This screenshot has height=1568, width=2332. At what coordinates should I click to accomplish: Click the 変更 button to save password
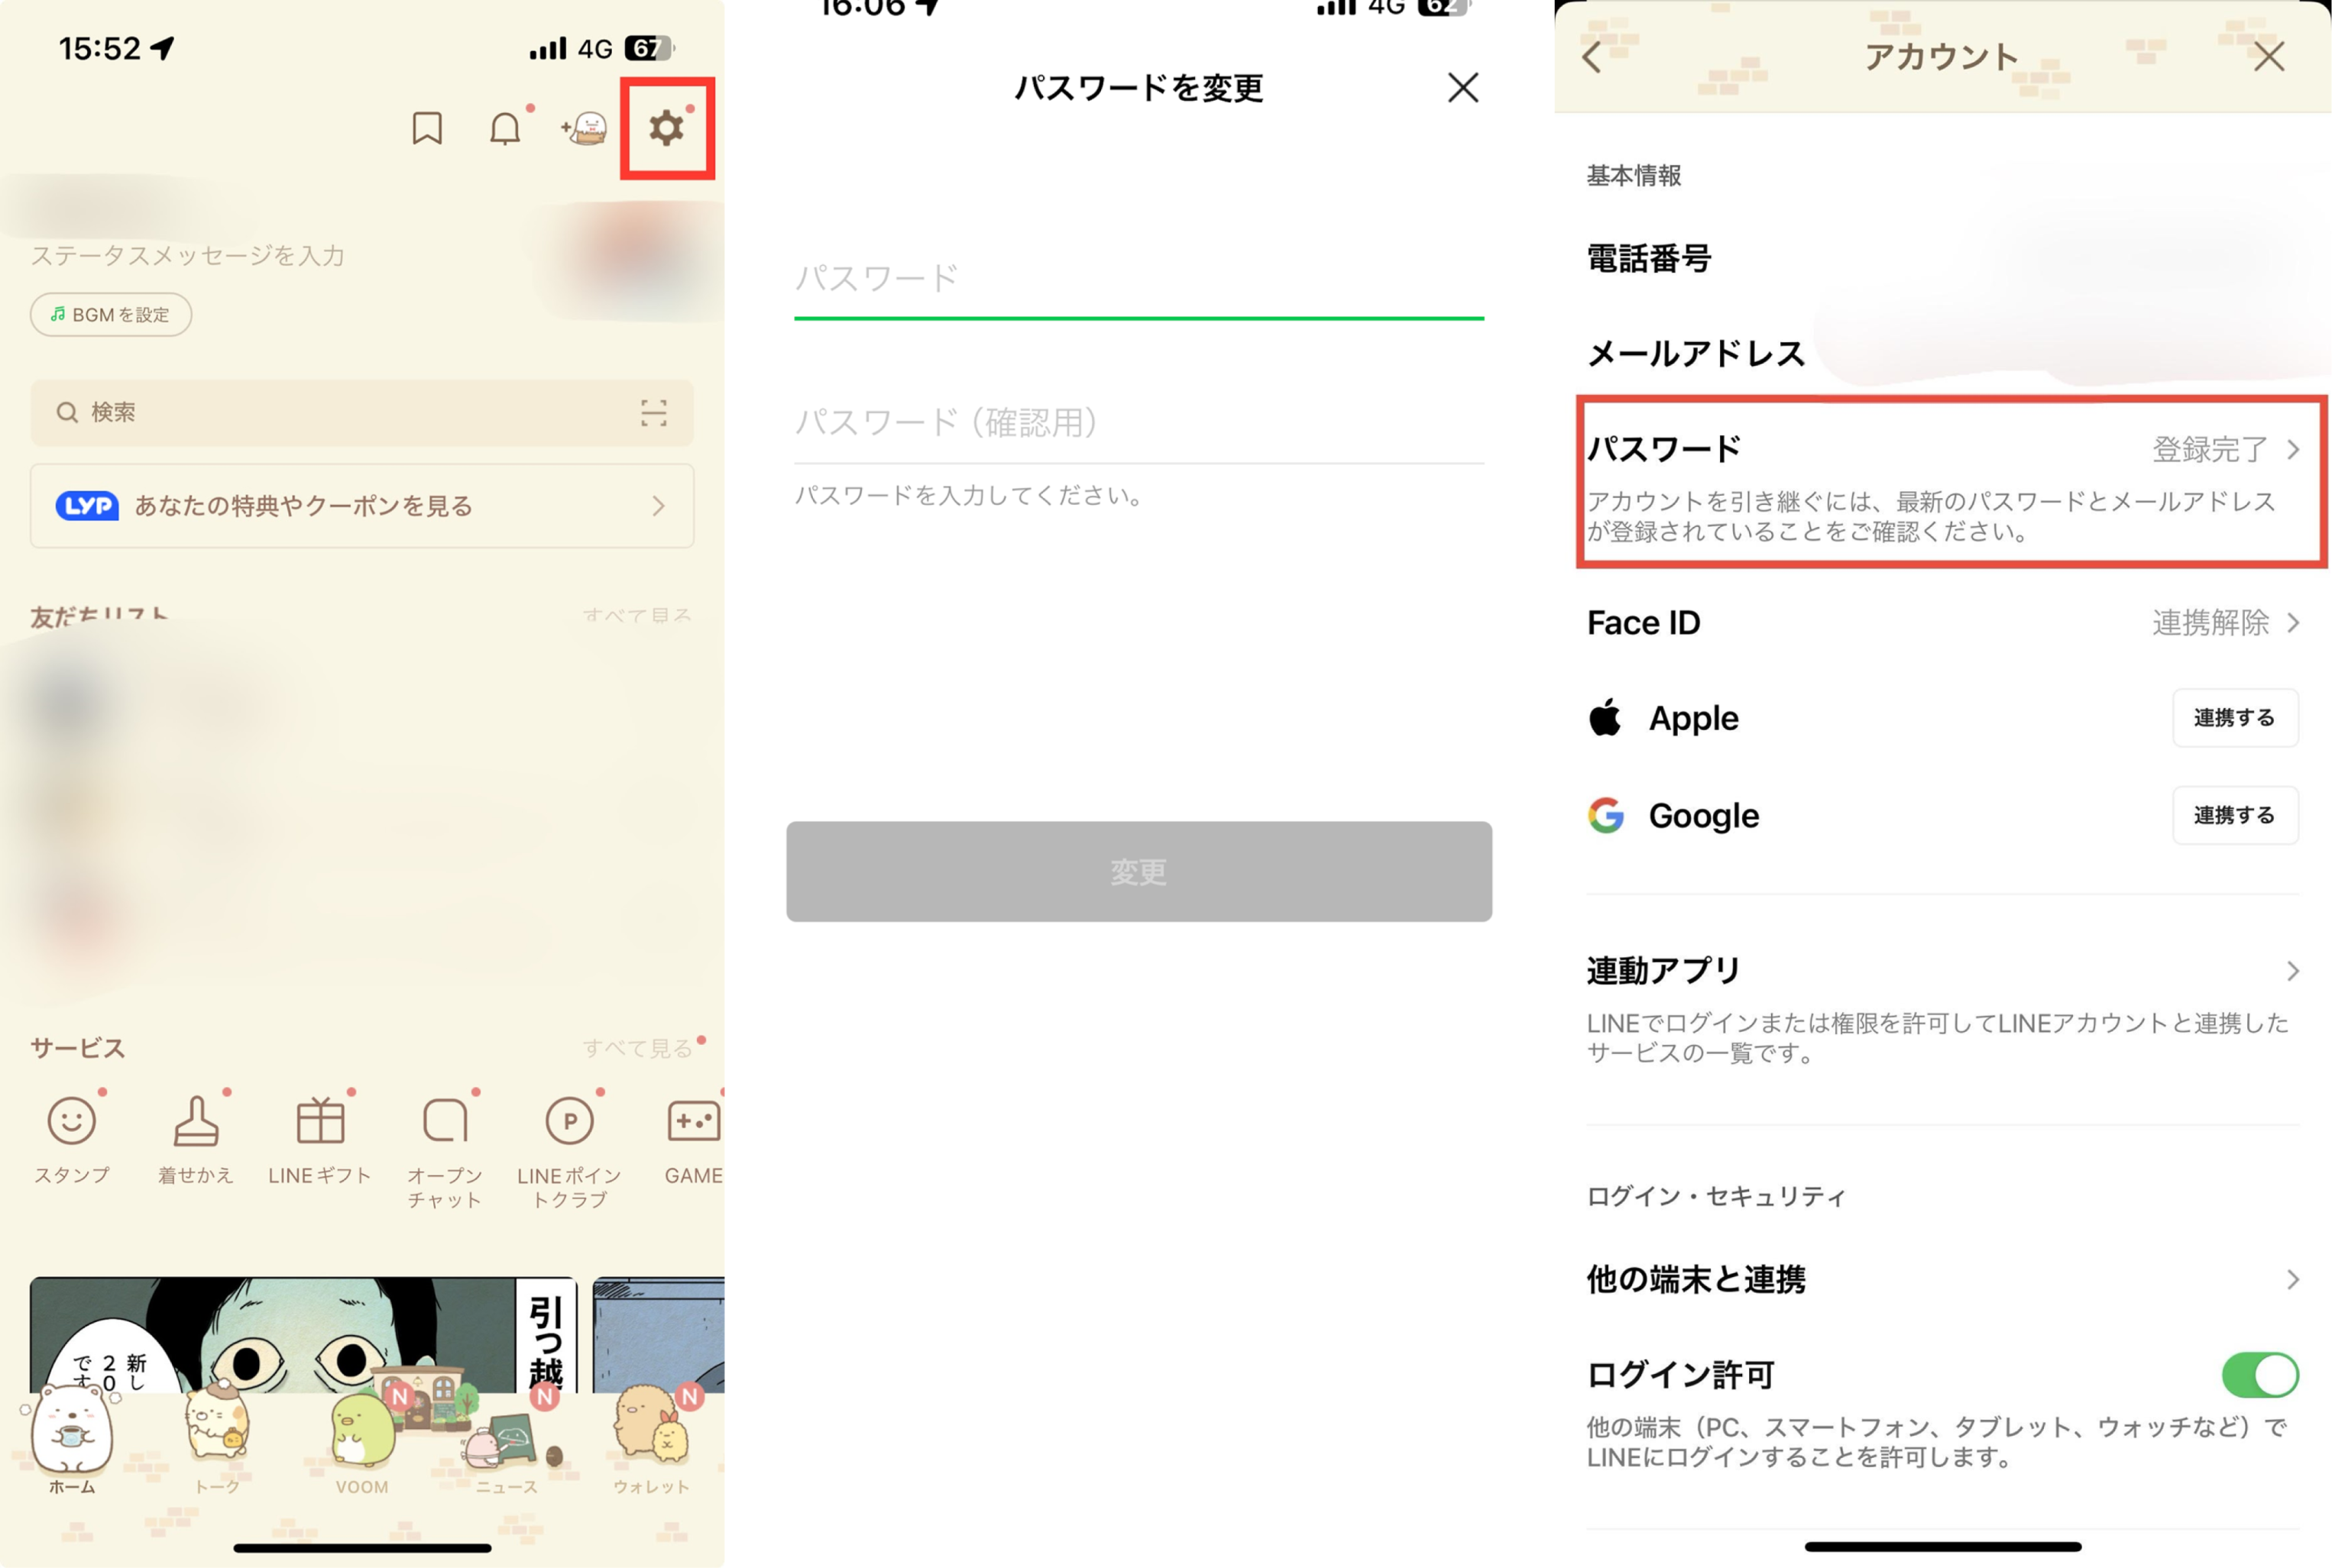tap(1136, 873)
